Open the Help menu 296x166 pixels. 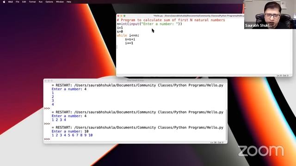click(x=69, y=2)
